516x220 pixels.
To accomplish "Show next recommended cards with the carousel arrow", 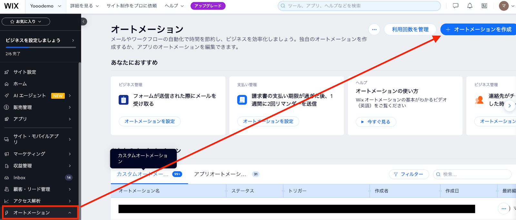I will (x=510, y=105).
